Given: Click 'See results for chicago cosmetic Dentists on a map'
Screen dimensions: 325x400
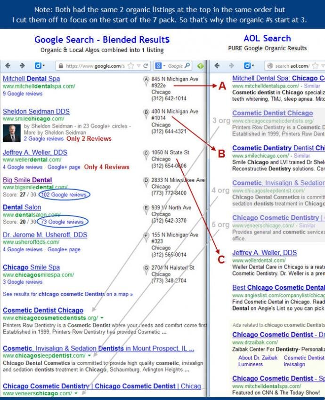Looking at the screenshot, I should click(x=68, y=294).
